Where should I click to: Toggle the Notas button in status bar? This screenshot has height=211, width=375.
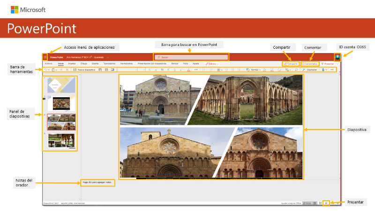[307, 203]
